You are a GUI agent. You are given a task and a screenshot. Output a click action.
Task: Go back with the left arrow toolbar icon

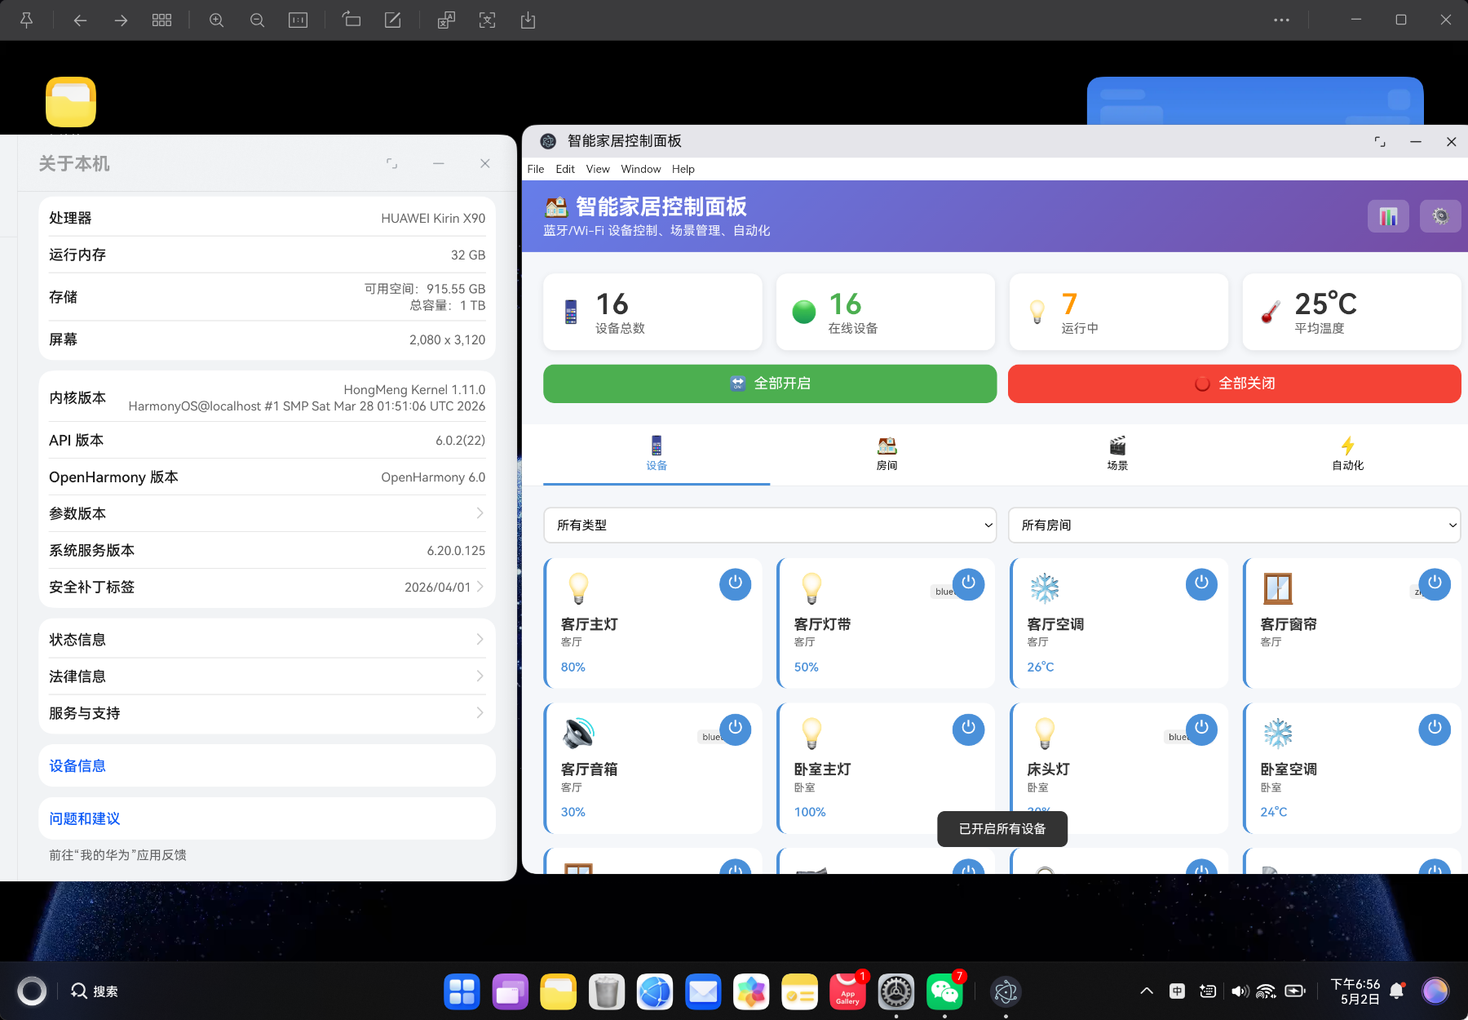[x=80, y=20]
